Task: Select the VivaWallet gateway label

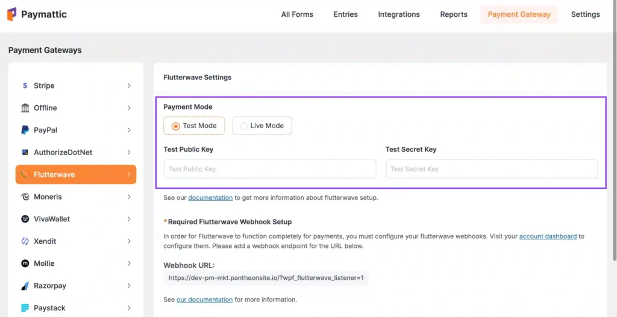Action: pos(52,219)
